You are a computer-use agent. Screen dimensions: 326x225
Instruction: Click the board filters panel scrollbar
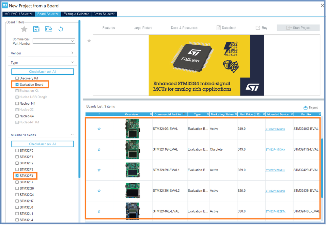pos(79,99)
